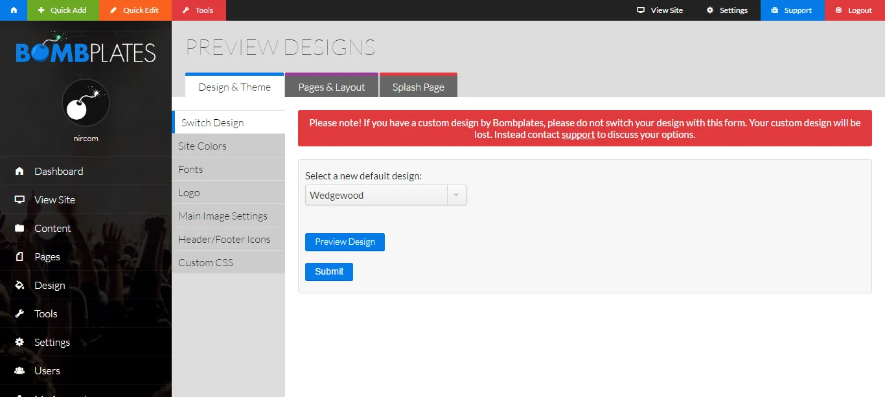
Task: Switch to the Design & Theme tab
Action: coord(235,87)
